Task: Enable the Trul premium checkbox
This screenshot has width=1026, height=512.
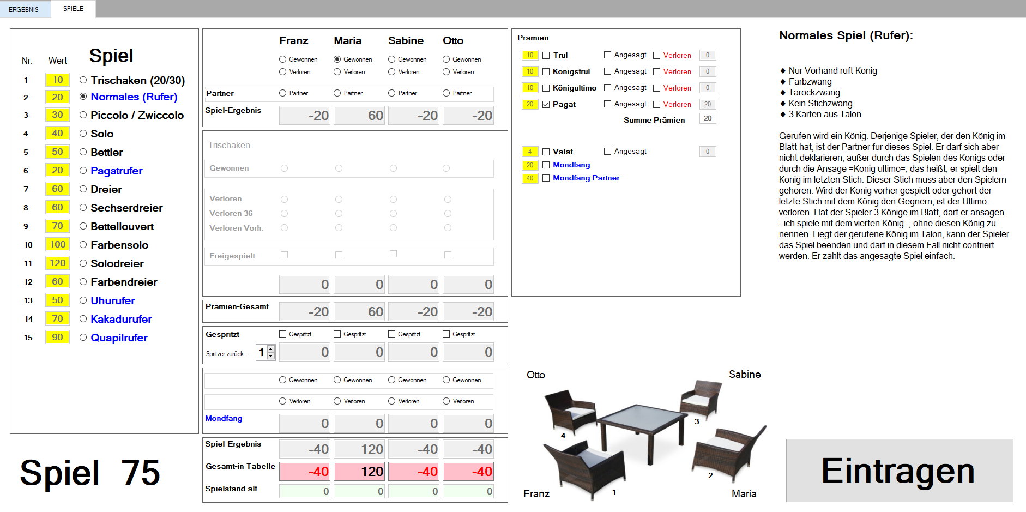Action: [546, 55]
